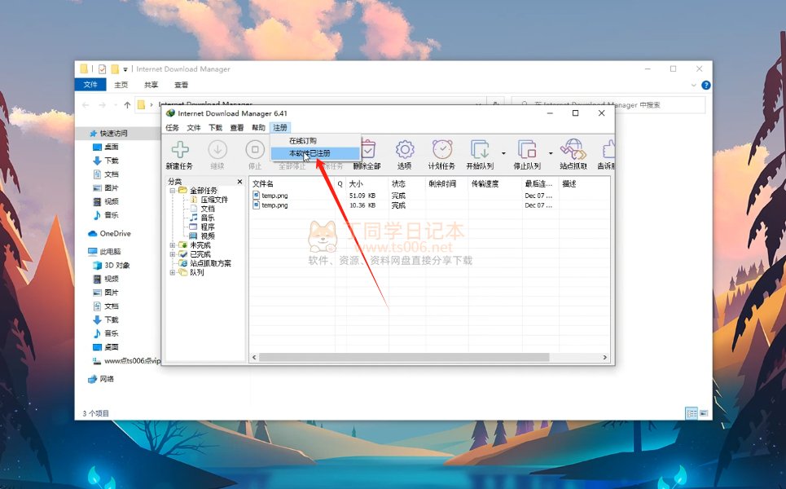Sort by the 大小 column header
This screenshot has height=489, width=786.
[367, 183]
